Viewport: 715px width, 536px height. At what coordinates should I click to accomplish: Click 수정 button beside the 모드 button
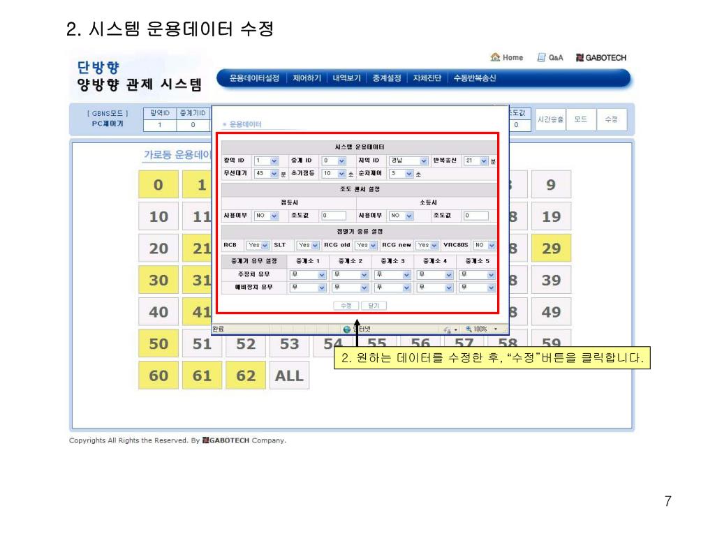(x=612, y=119)
